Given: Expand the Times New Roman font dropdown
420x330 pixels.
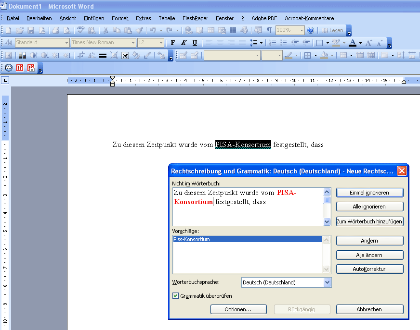Looking at the screenshot, I should (x=132, y=43).
